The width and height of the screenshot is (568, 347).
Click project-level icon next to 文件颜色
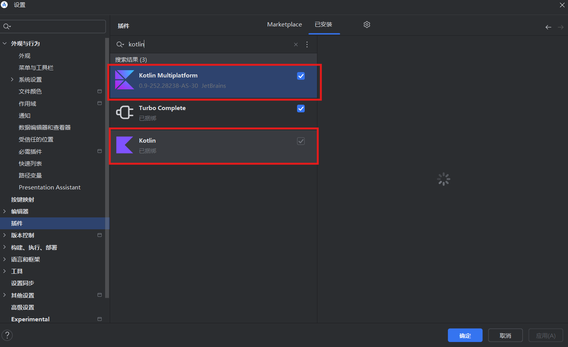coord(100,91)
